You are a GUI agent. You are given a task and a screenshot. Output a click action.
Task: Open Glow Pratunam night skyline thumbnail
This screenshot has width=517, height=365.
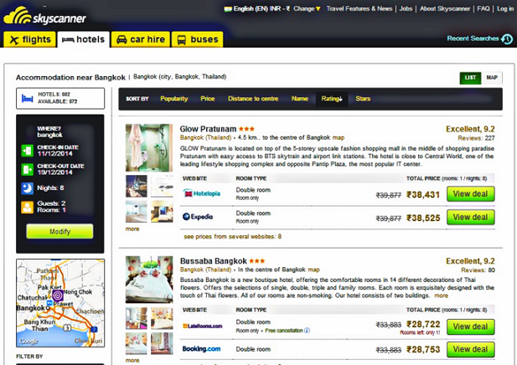click(x=137, y=186)
